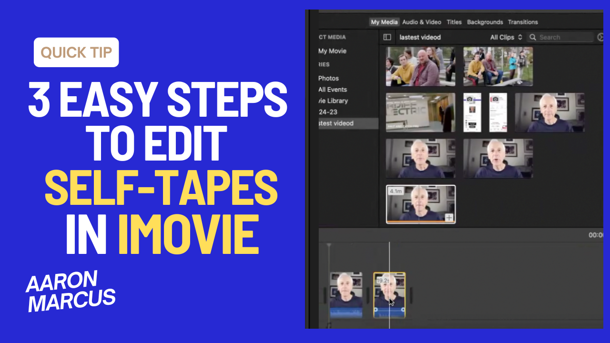Adjust the blue audio volume line on the selected clip
Screen dimensions: 610x343
(x=389, y=310)
